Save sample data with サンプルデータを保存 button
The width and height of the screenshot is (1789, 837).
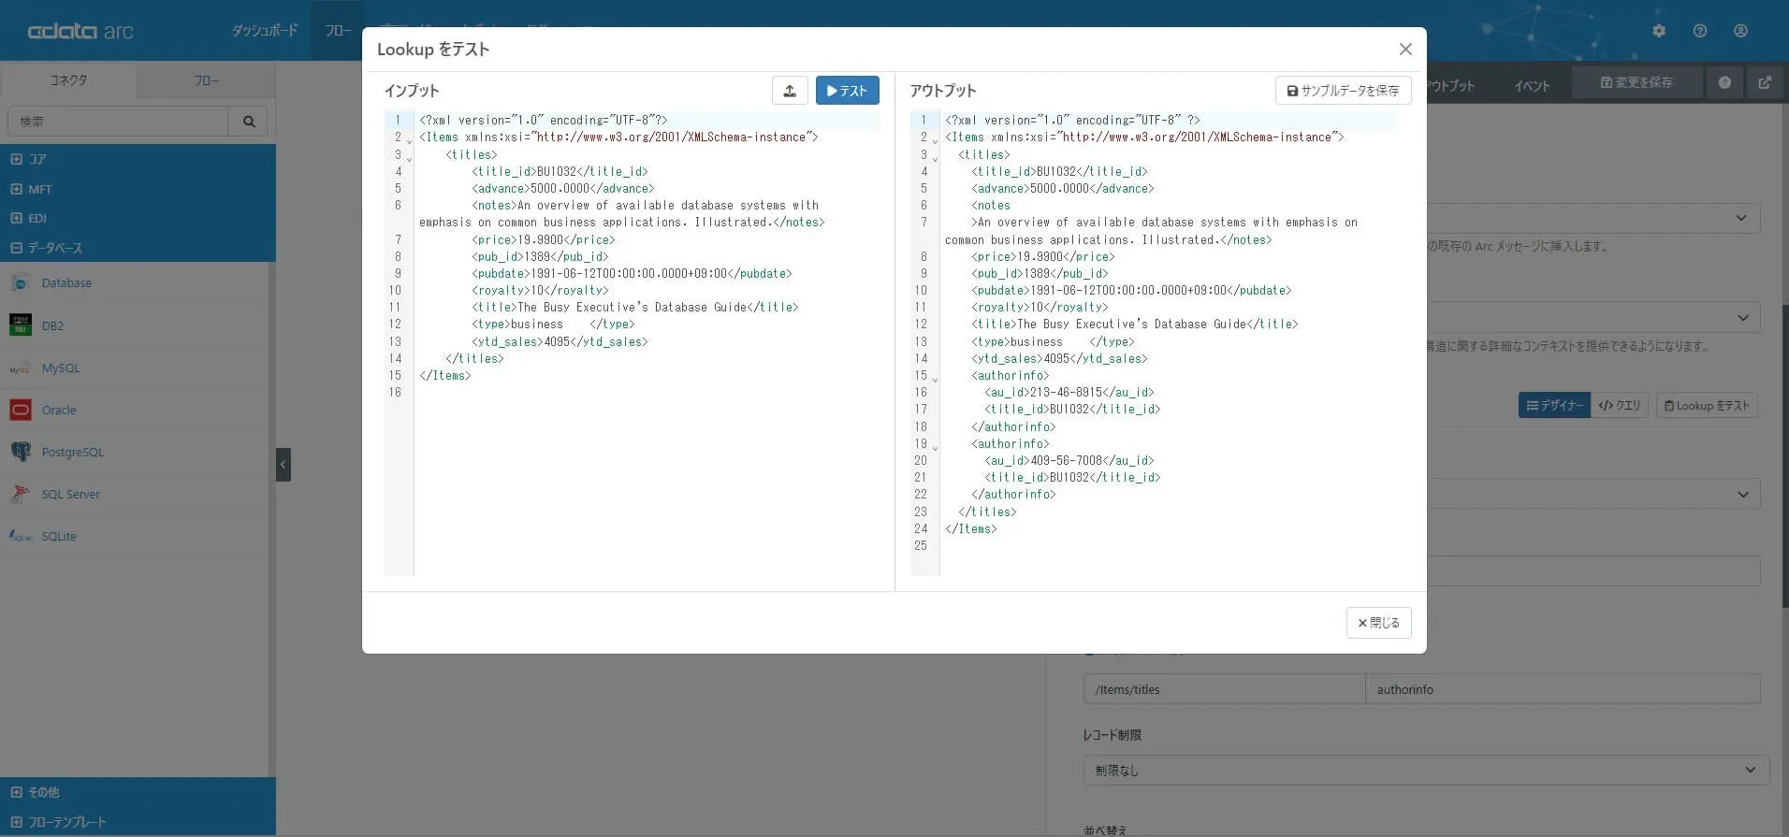click(1343, 91)
